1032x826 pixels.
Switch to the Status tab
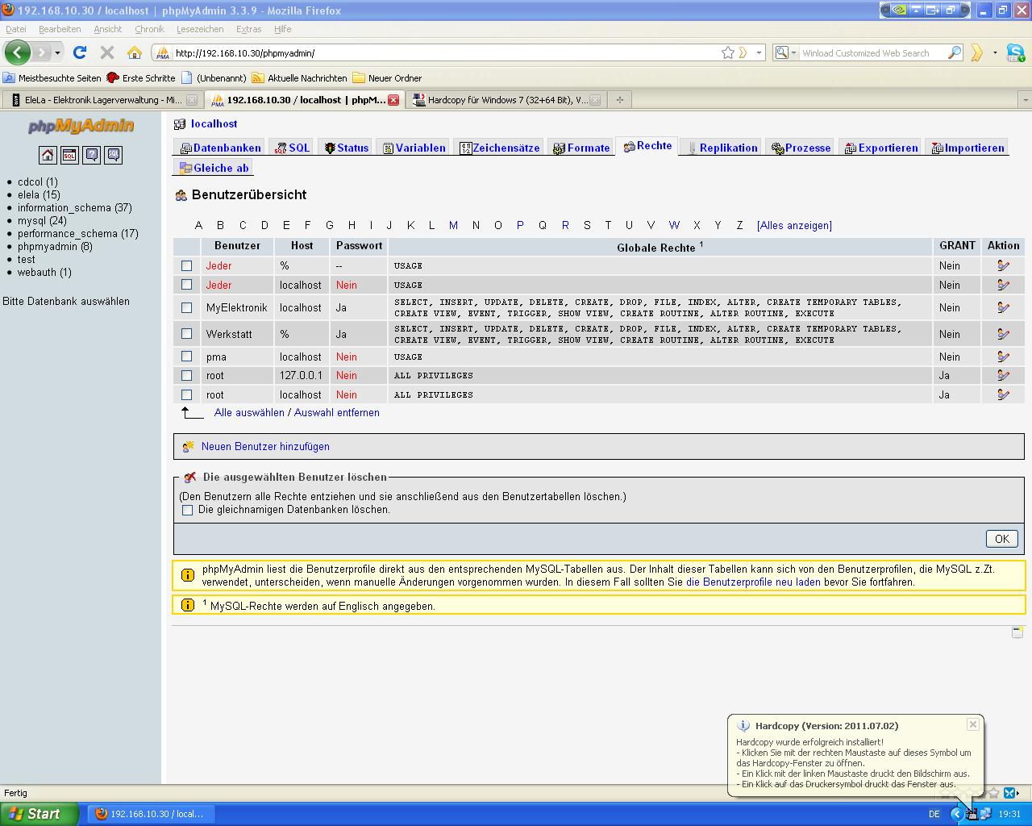pos(347,148)
